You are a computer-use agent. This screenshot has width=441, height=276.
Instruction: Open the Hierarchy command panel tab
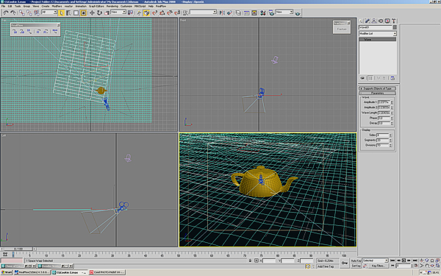[x=374, y=21]
